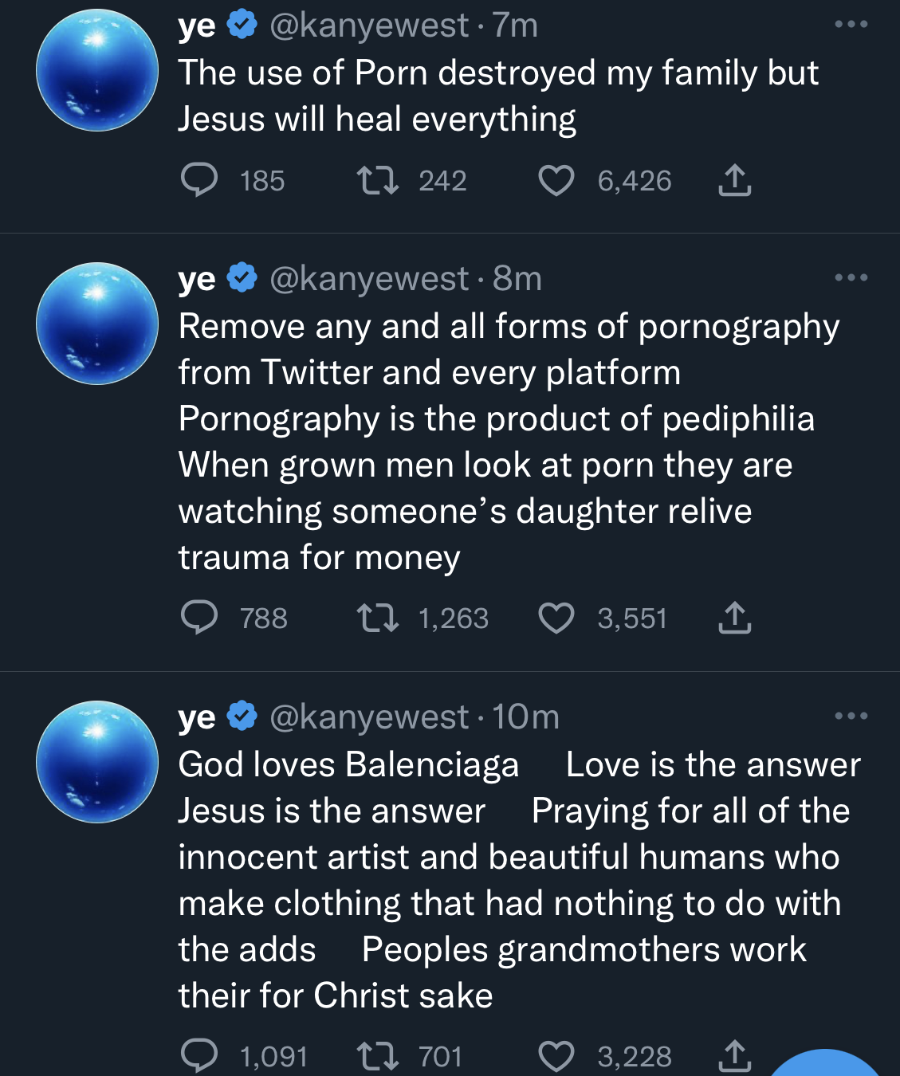Reply to the 8m pornography tweet
900x1076 pixels.
(199, 618)
